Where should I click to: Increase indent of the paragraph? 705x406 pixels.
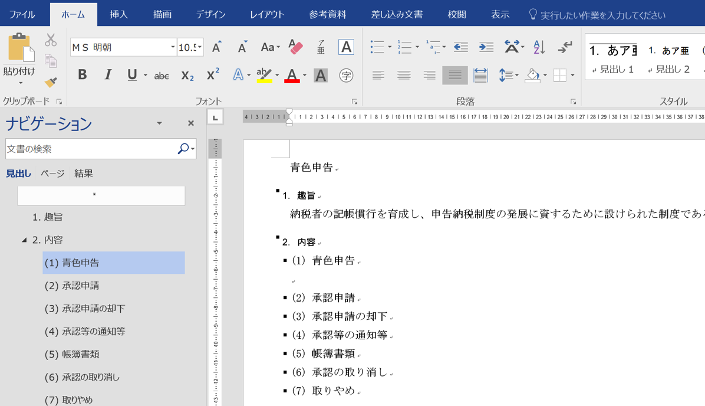[486, 47]
